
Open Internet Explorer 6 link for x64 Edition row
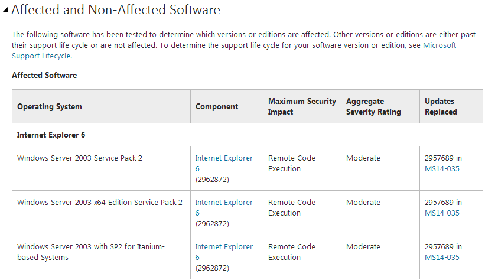tap(224, 203)
